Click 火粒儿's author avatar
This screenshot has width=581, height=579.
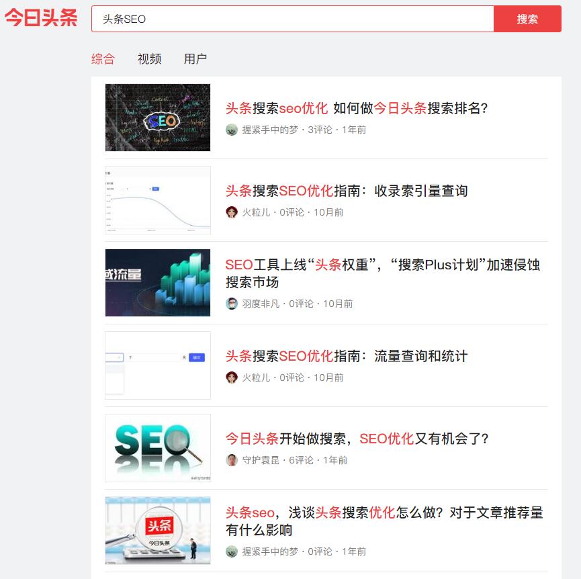pos(231,212)
